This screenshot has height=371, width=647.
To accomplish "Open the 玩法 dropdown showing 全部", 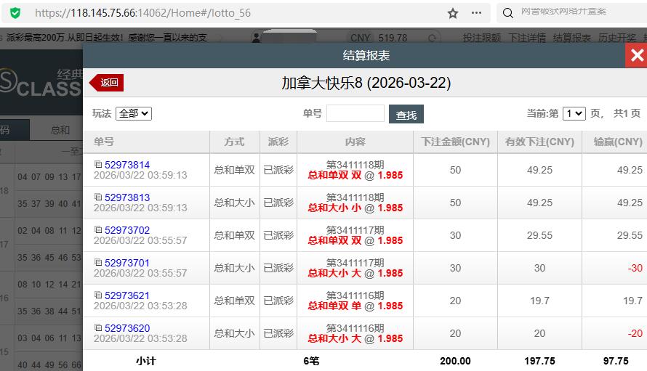I will tap(134, 113).
